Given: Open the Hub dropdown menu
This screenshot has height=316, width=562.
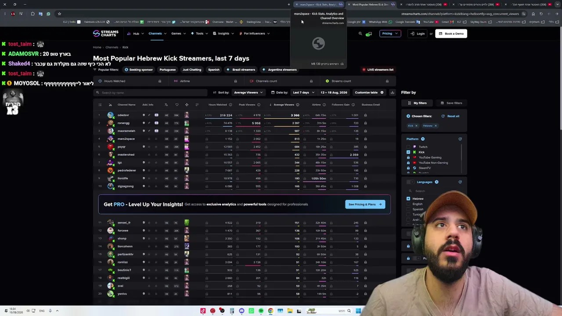Looking at the screenshot, I should [x=136, y=33].
